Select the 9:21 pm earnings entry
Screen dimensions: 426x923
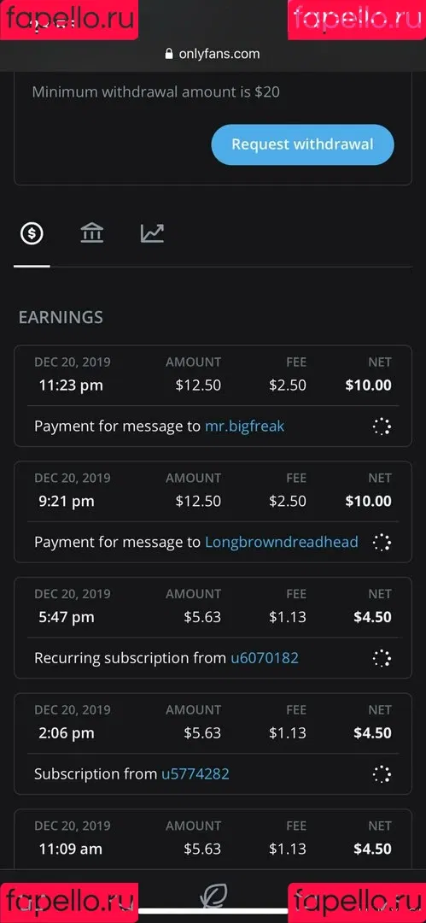[x=213, y=512]
